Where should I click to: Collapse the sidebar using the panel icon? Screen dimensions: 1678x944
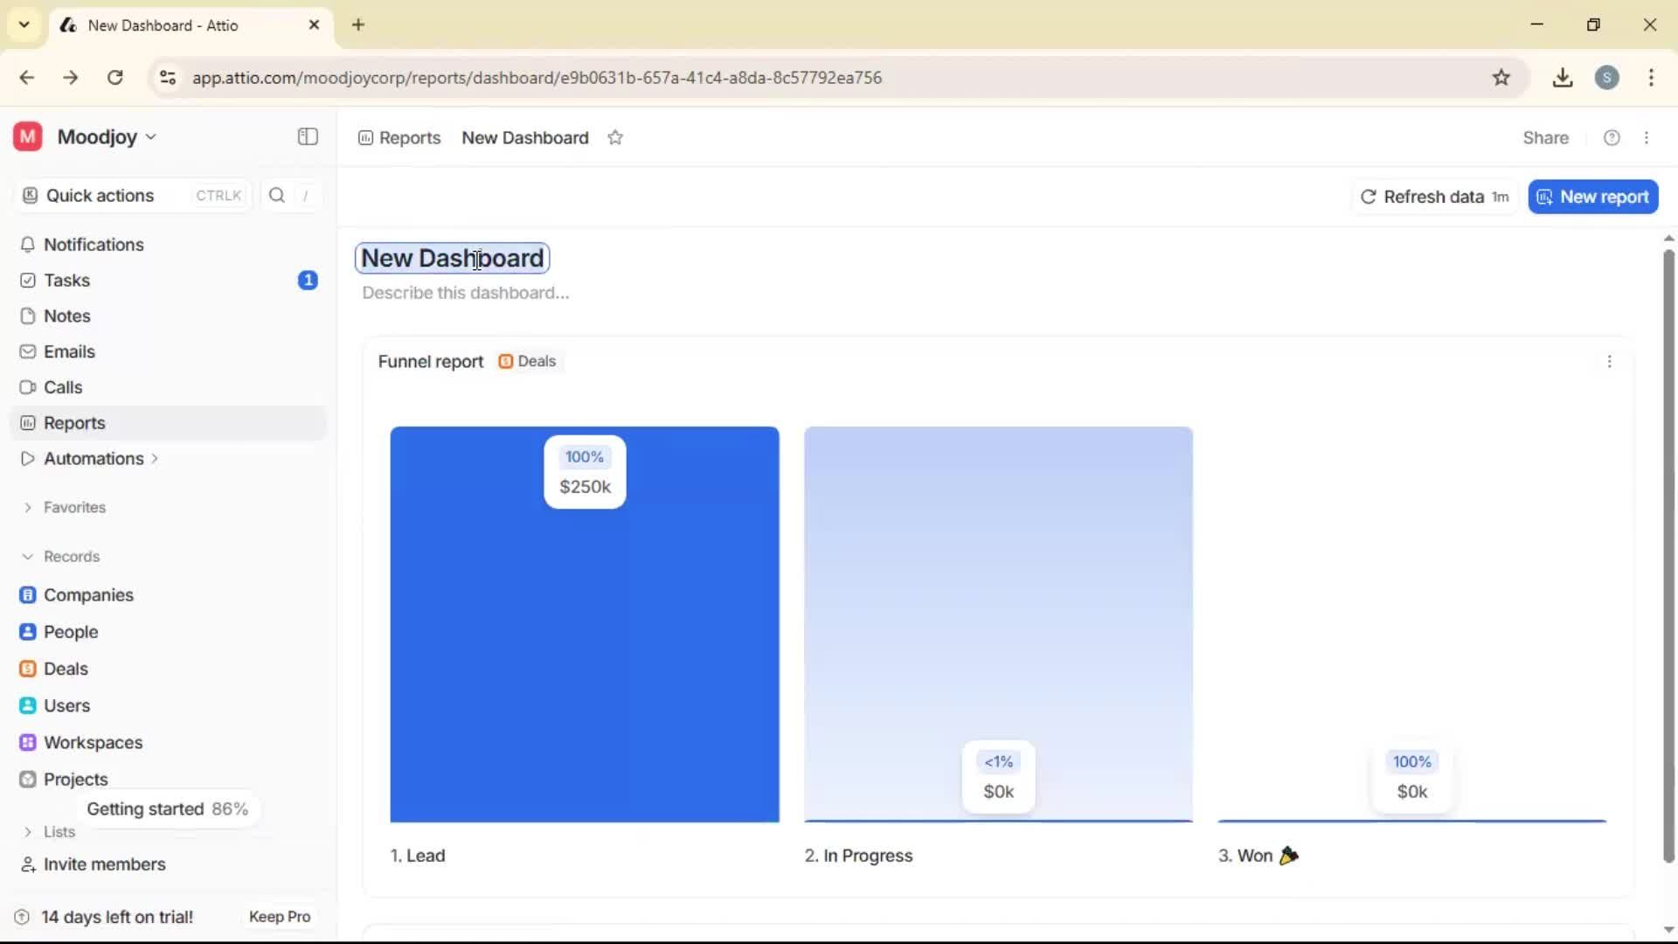307,137
